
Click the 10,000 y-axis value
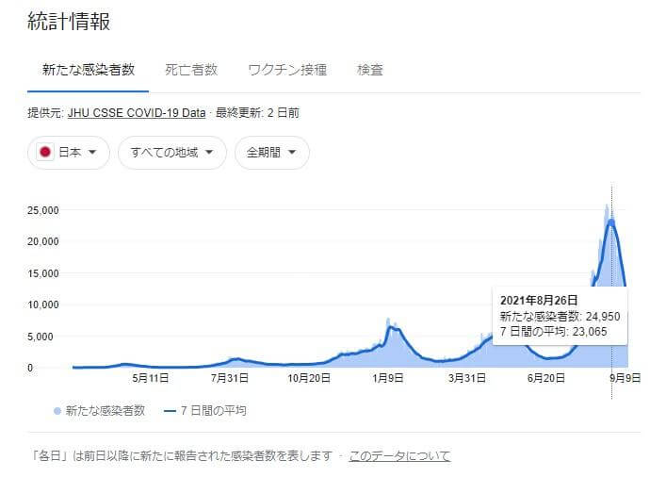(x=43, y=304)
